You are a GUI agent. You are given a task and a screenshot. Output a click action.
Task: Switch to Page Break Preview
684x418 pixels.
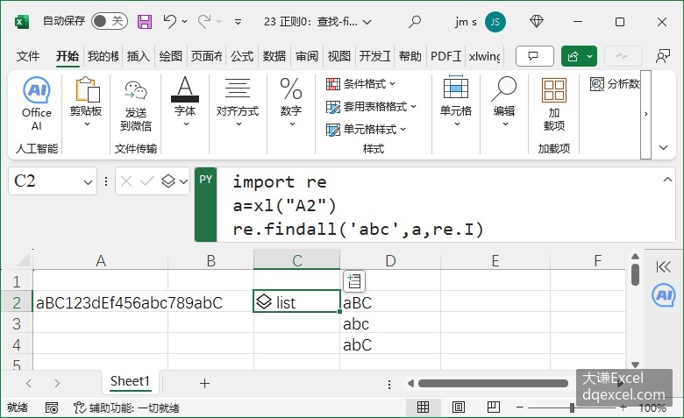(494, 407)
